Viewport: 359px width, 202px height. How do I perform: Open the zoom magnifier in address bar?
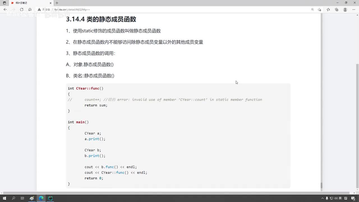tap(312, 10)
